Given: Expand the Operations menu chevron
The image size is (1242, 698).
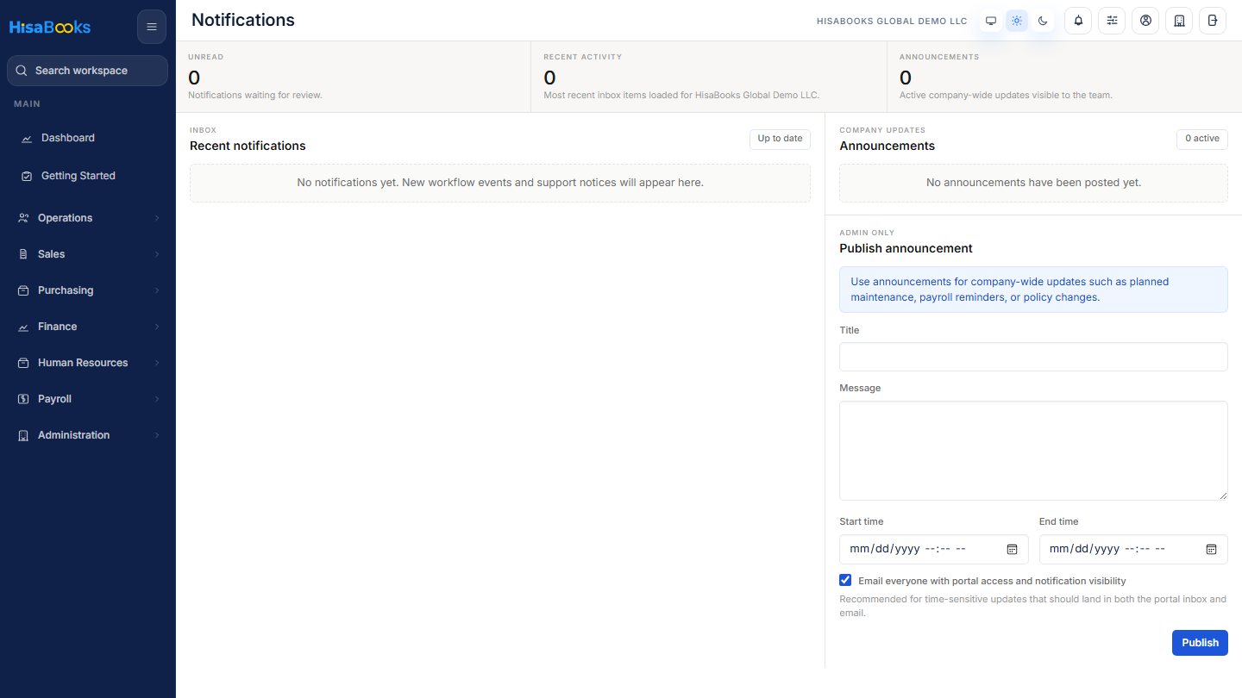Looking at the screenshot, I should pos(157,218).
